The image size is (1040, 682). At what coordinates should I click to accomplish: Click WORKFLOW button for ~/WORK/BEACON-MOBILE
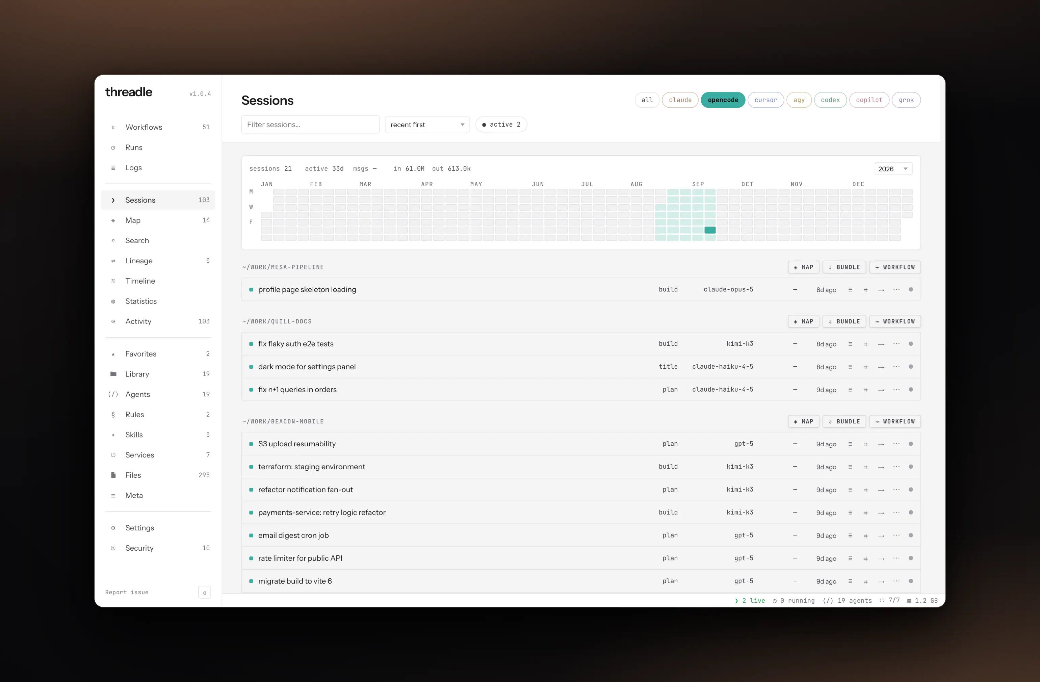tap(895, 422)
